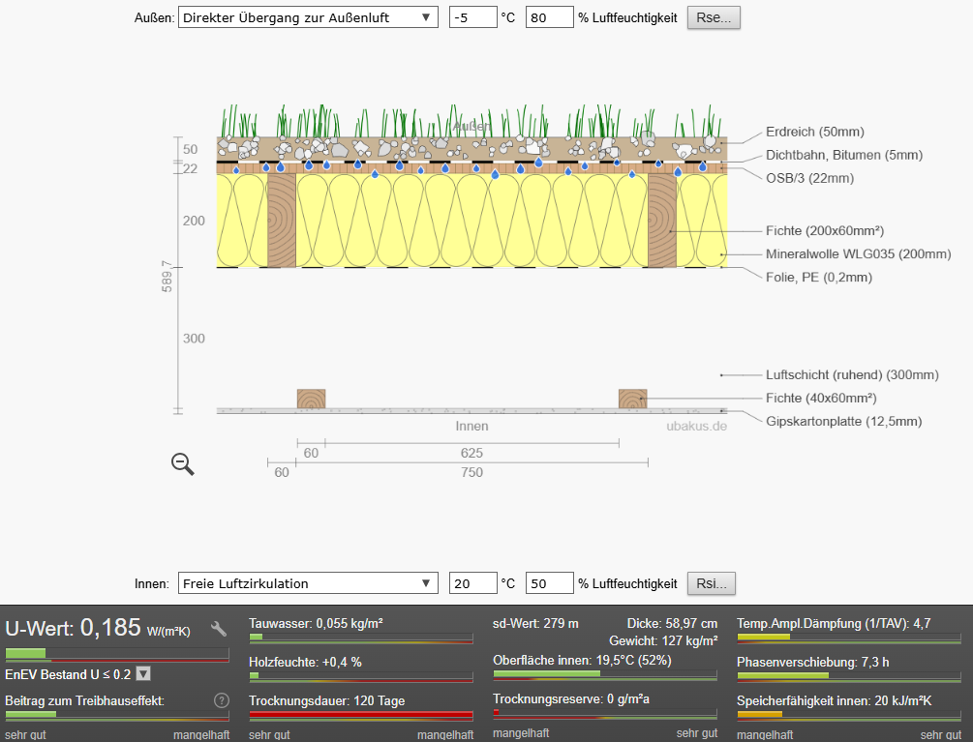Click the inside humidity field showing 50
973x742 pixels.
tap(549, 583)
